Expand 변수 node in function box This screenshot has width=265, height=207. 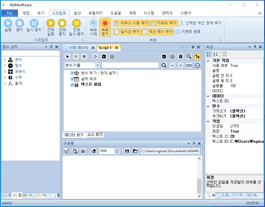(x=5, y=59)
